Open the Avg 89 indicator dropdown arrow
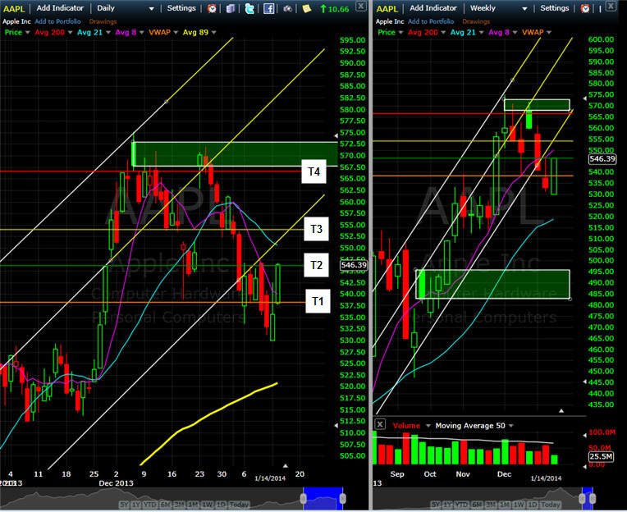 [x=214, y=32]
